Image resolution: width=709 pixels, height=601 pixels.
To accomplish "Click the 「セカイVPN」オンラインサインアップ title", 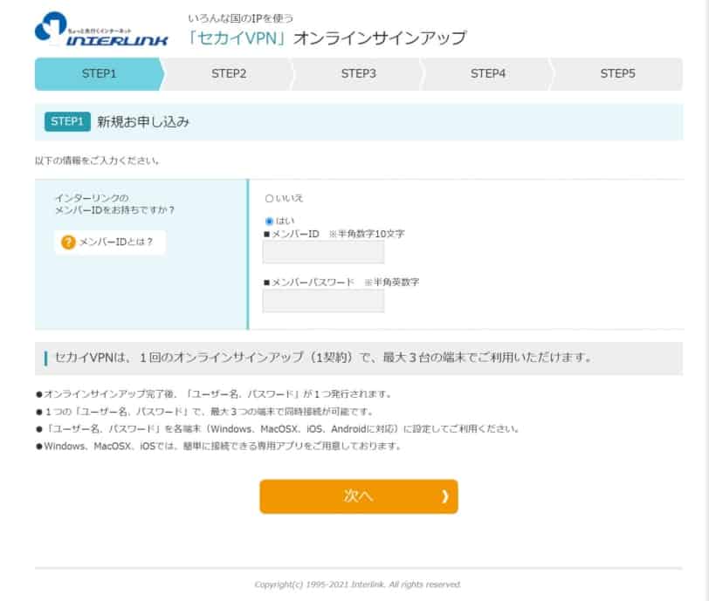I will coord(327,38).
